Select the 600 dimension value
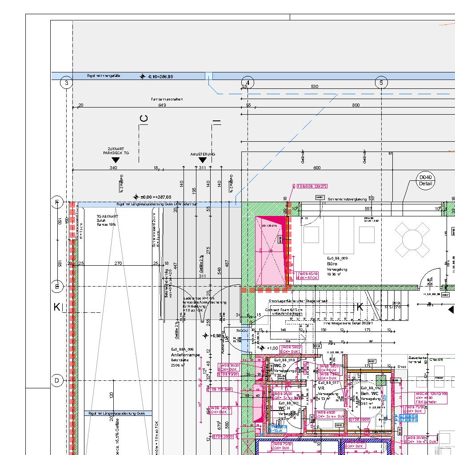 (x=317, y=168)
